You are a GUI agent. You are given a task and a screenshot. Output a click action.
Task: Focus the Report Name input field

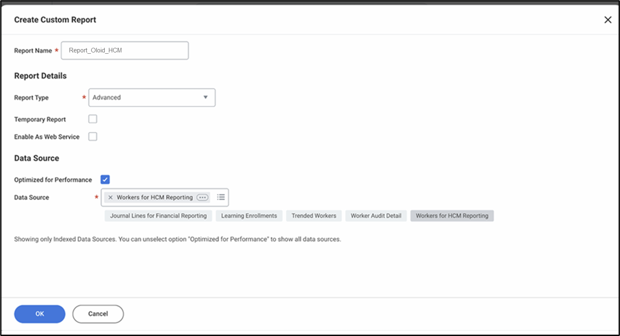(x=125, y=50)
